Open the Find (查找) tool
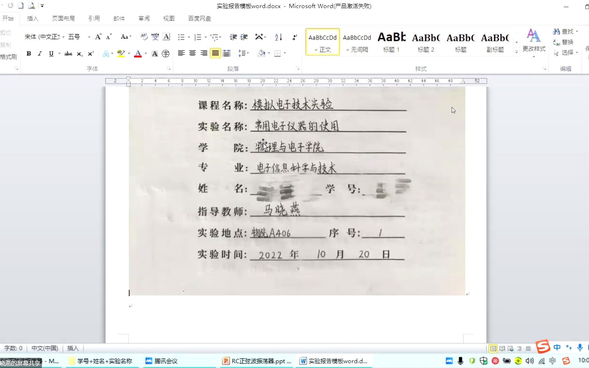 pyautogui.click(x=564, y=31)
